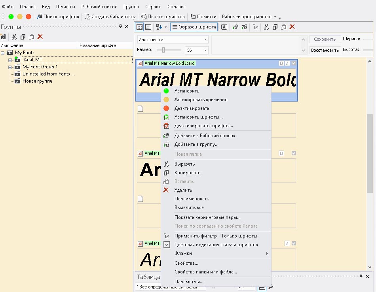This screenshot has height=292, width=376.
Task: Toggle Применить фильтр - Только шрифты option
Action: (x=216, y=236)
